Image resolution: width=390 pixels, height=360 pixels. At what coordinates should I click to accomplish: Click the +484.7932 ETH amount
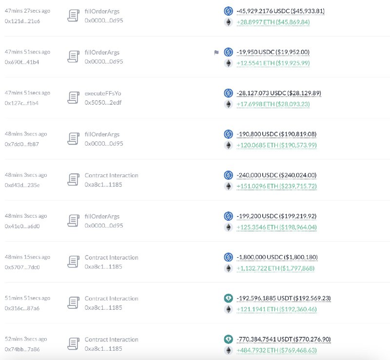276,351
